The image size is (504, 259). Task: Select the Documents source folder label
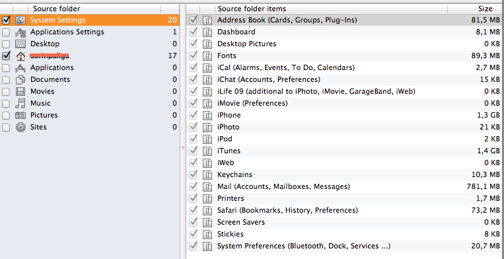[50, 79]
